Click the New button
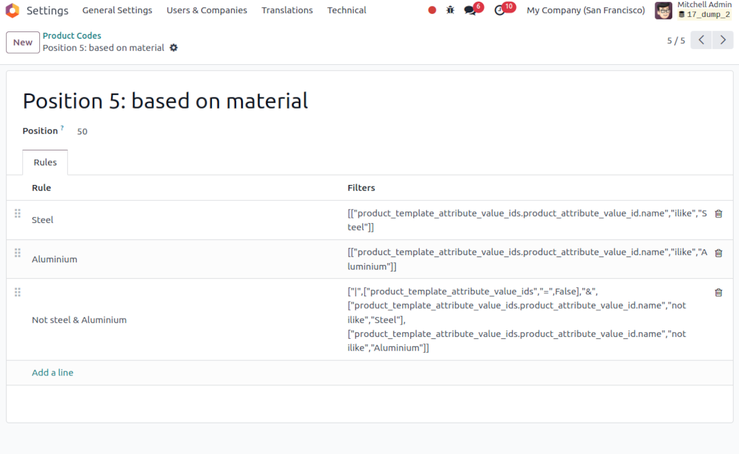 (23, 43)
